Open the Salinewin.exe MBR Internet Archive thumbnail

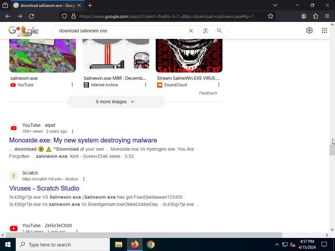coord(116,56)
